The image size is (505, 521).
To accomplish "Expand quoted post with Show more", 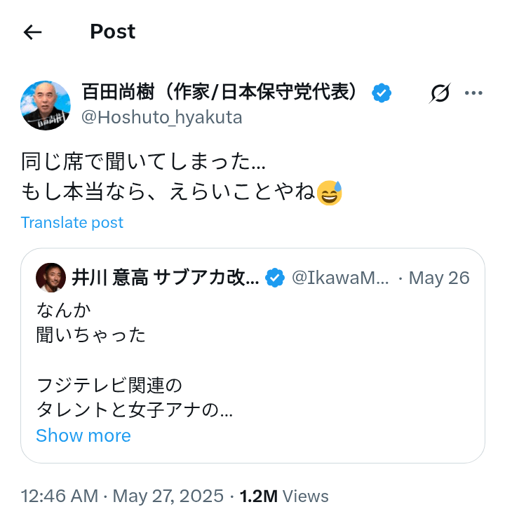I will click(83, 435).
